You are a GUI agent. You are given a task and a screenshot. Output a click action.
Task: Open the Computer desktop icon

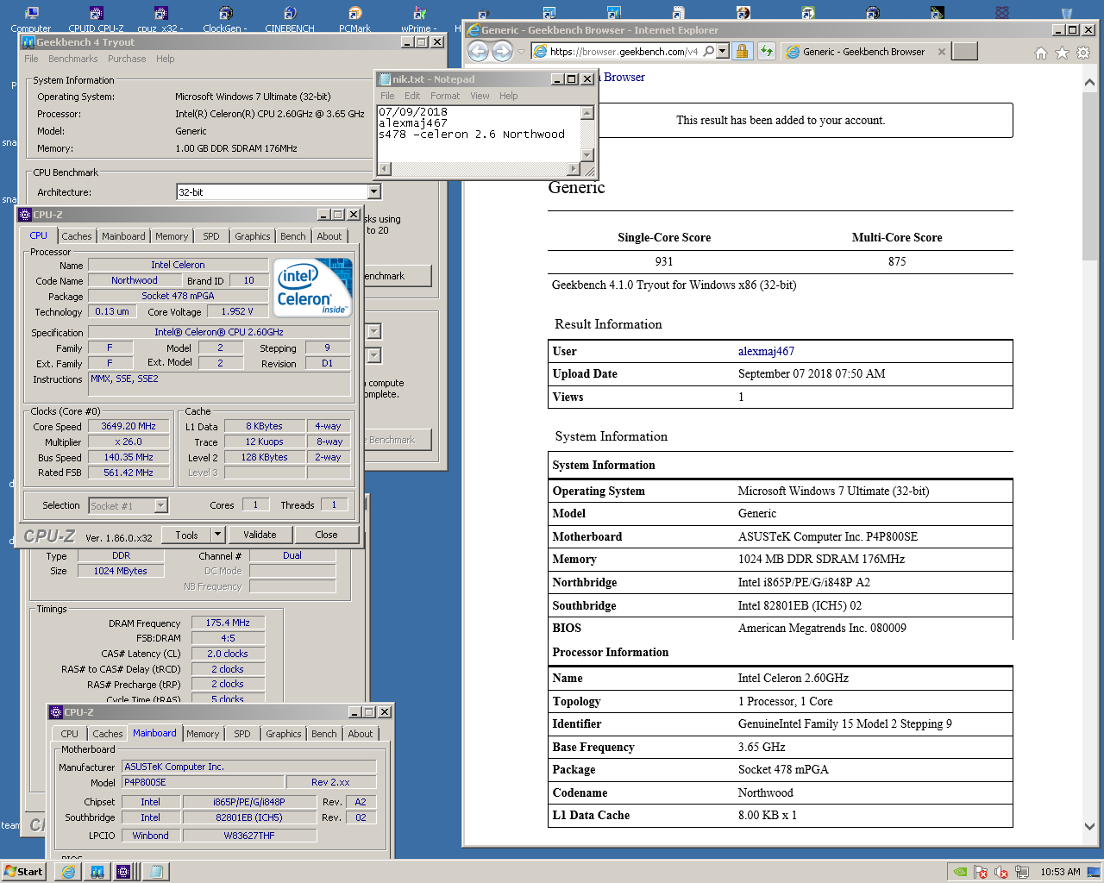31,18
